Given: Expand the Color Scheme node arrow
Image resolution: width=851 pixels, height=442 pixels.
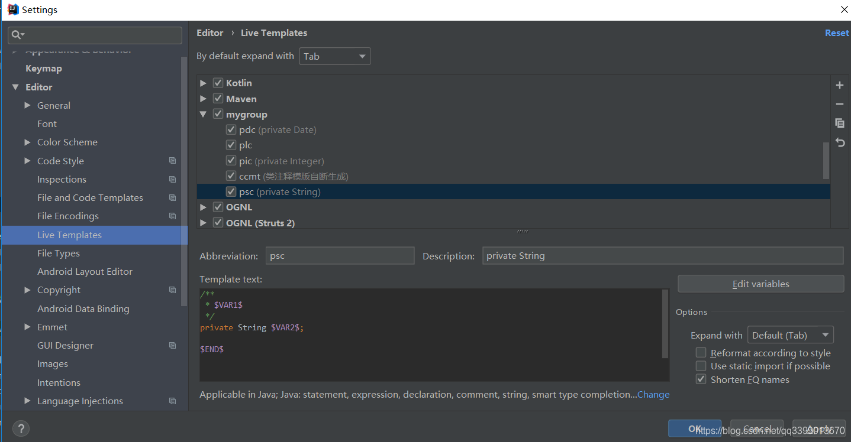Looking at the screenshot, I should pyautogui.click(x=27, y=142).
